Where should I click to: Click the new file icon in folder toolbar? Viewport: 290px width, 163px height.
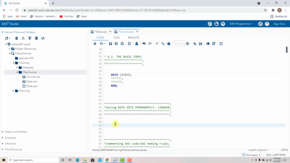click(x=8, y=38)
